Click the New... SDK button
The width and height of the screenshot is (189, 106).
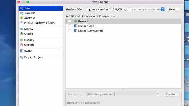173,9
